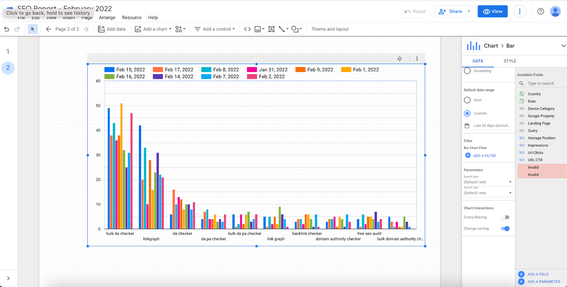This screenshot has width=567, height=287.
Task: Enable the Cross-filtering switch
Action: pyautogui.click(x=505, y=217)
